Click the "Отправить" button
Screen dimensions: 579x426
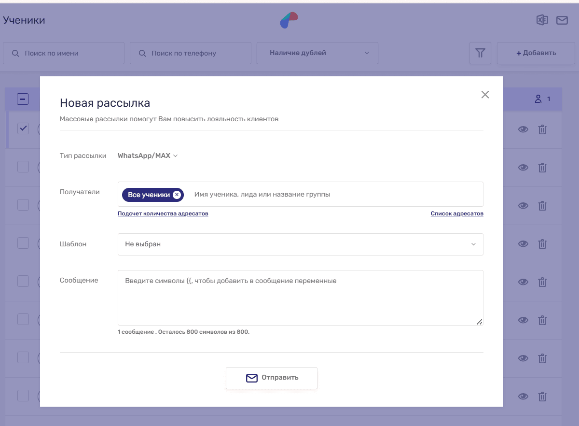pos(272,378)
